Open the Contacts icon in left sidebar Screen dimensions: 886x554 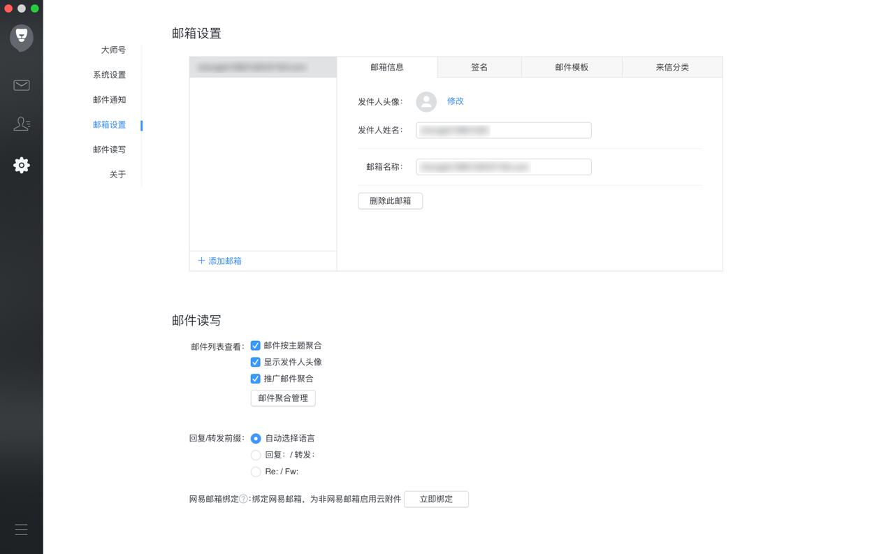pyautogui.click(x=21, y=124)
